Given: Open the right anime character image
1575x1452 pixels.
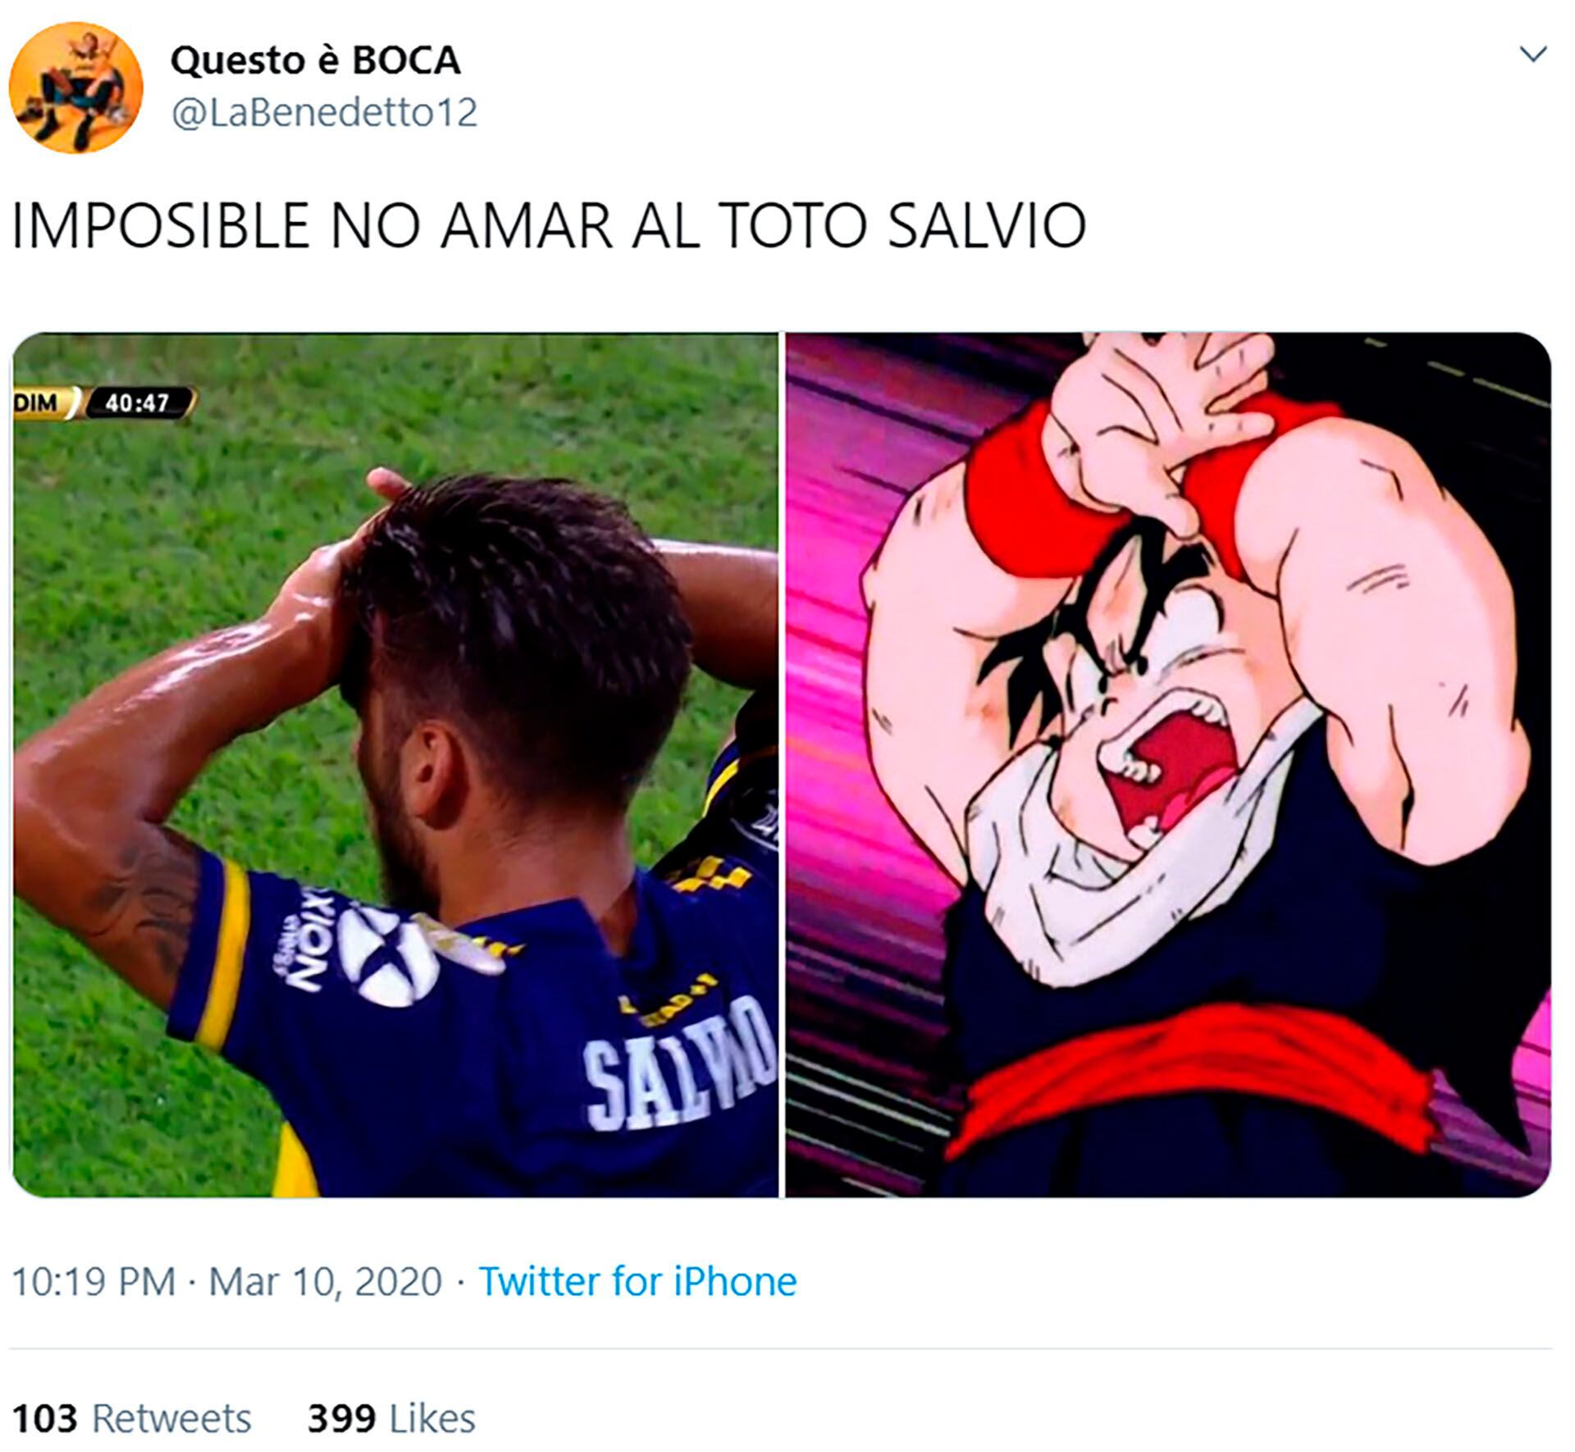Looking at the screenshot, I should pyautogui.click(x=1168, y=765).
